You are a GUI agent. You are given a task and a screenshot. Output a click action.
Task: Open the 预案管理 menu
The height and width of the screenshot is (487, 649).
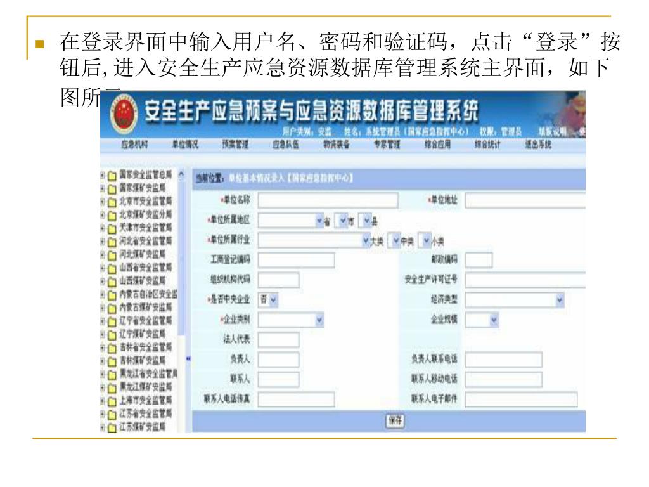tap(236, 144)
